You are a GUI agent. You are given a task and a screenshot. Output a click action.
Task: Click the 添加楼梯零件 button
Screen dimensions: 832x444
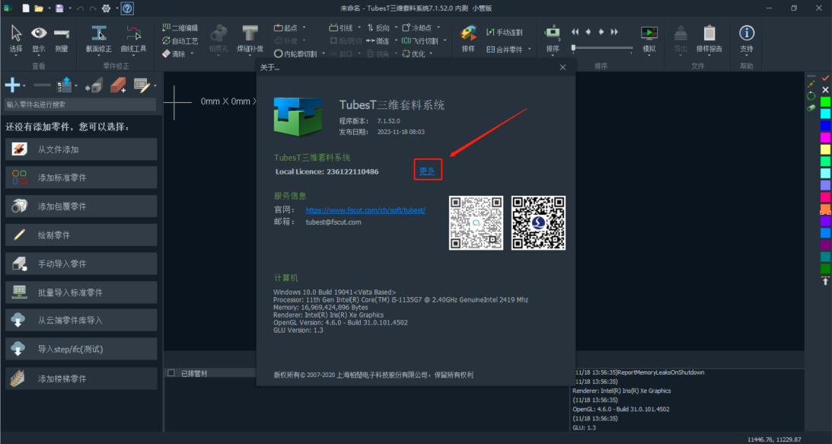81,379
